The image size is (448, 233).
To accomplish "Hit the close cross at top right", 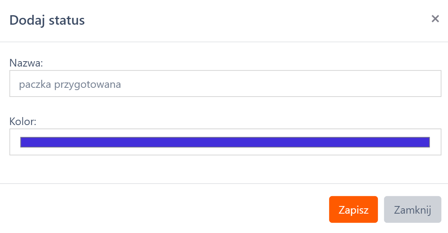I will pos(435,19).
